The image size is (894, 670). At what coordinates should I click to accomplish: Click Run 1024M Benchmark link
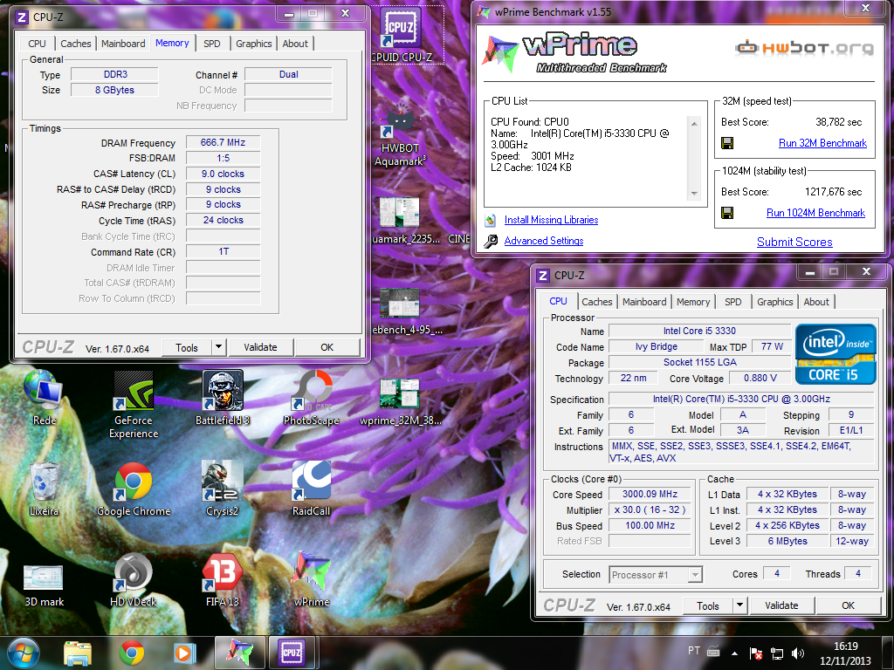[x=816, y=213]
